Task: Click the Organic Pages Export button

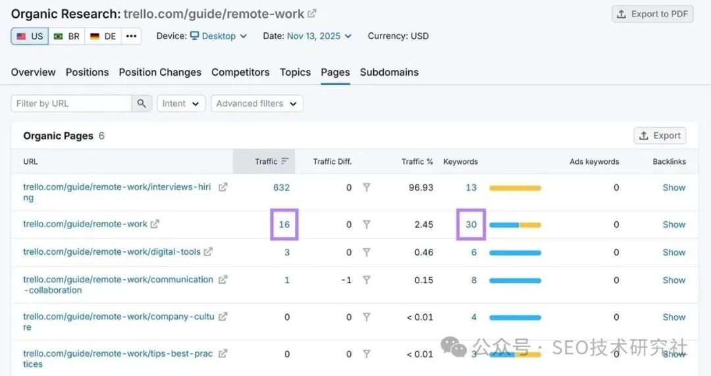Action: [x=660, y=136]
